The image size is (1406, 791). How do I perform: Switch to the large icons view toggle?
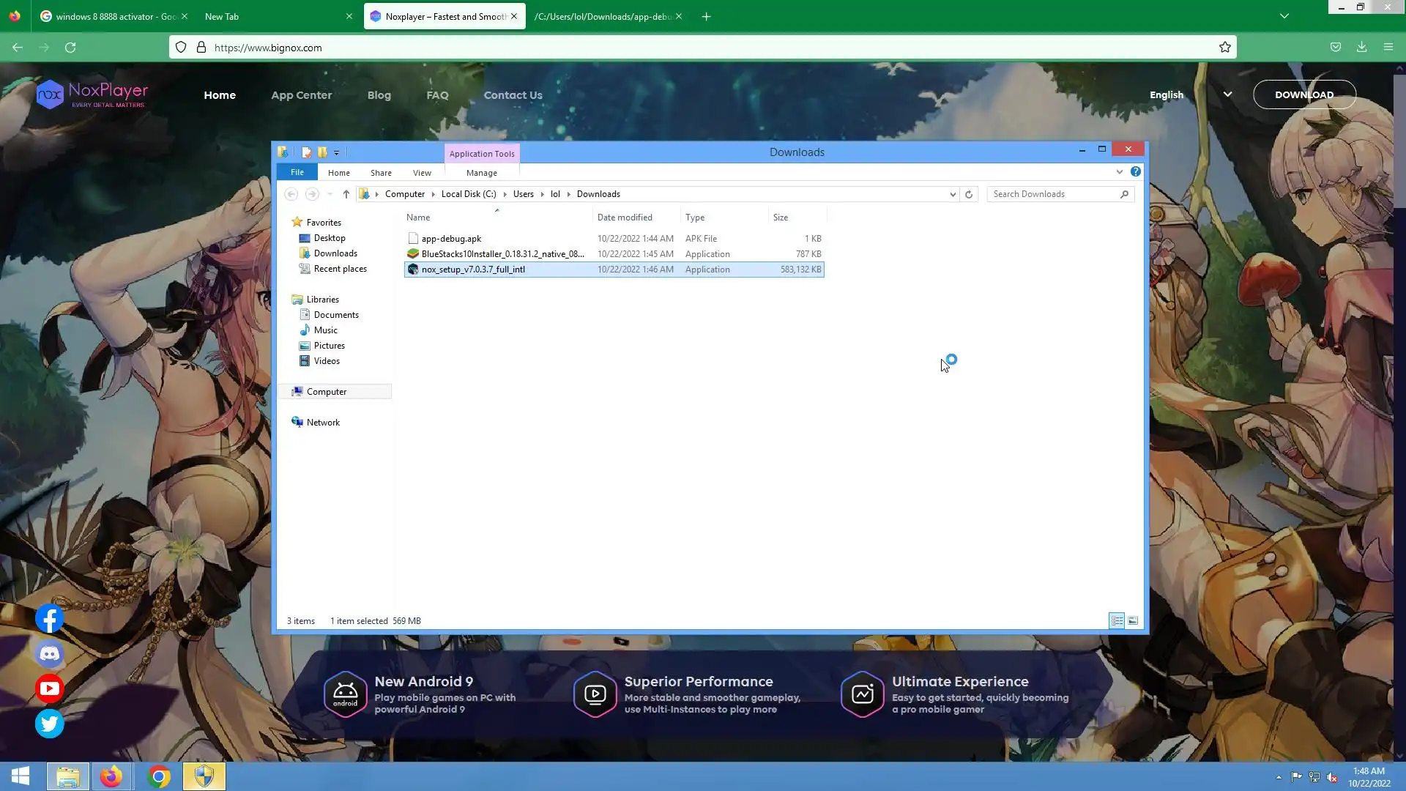(1133, 621)
